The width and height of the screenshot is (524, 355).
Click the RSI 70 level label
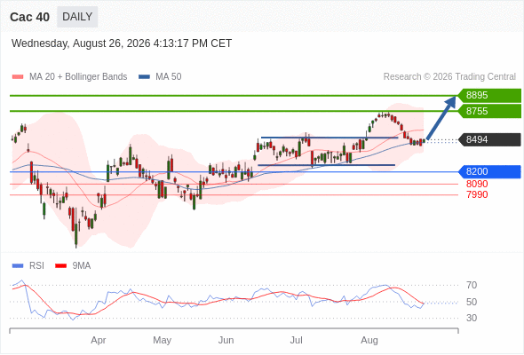(472, 285)
